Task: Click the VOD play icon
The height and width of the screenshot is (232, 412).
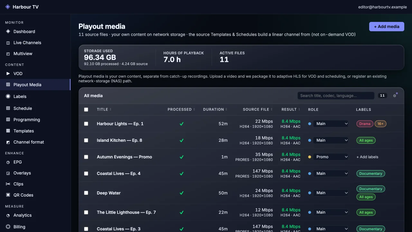Action: [8, 73]
